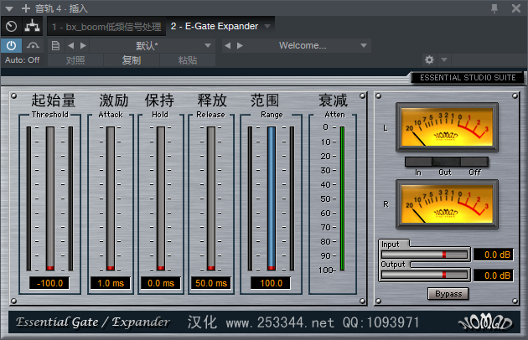This screenshot has height=340, width=528.
Task: Click Auto: Off automation mode
Action: pos(23,60)
